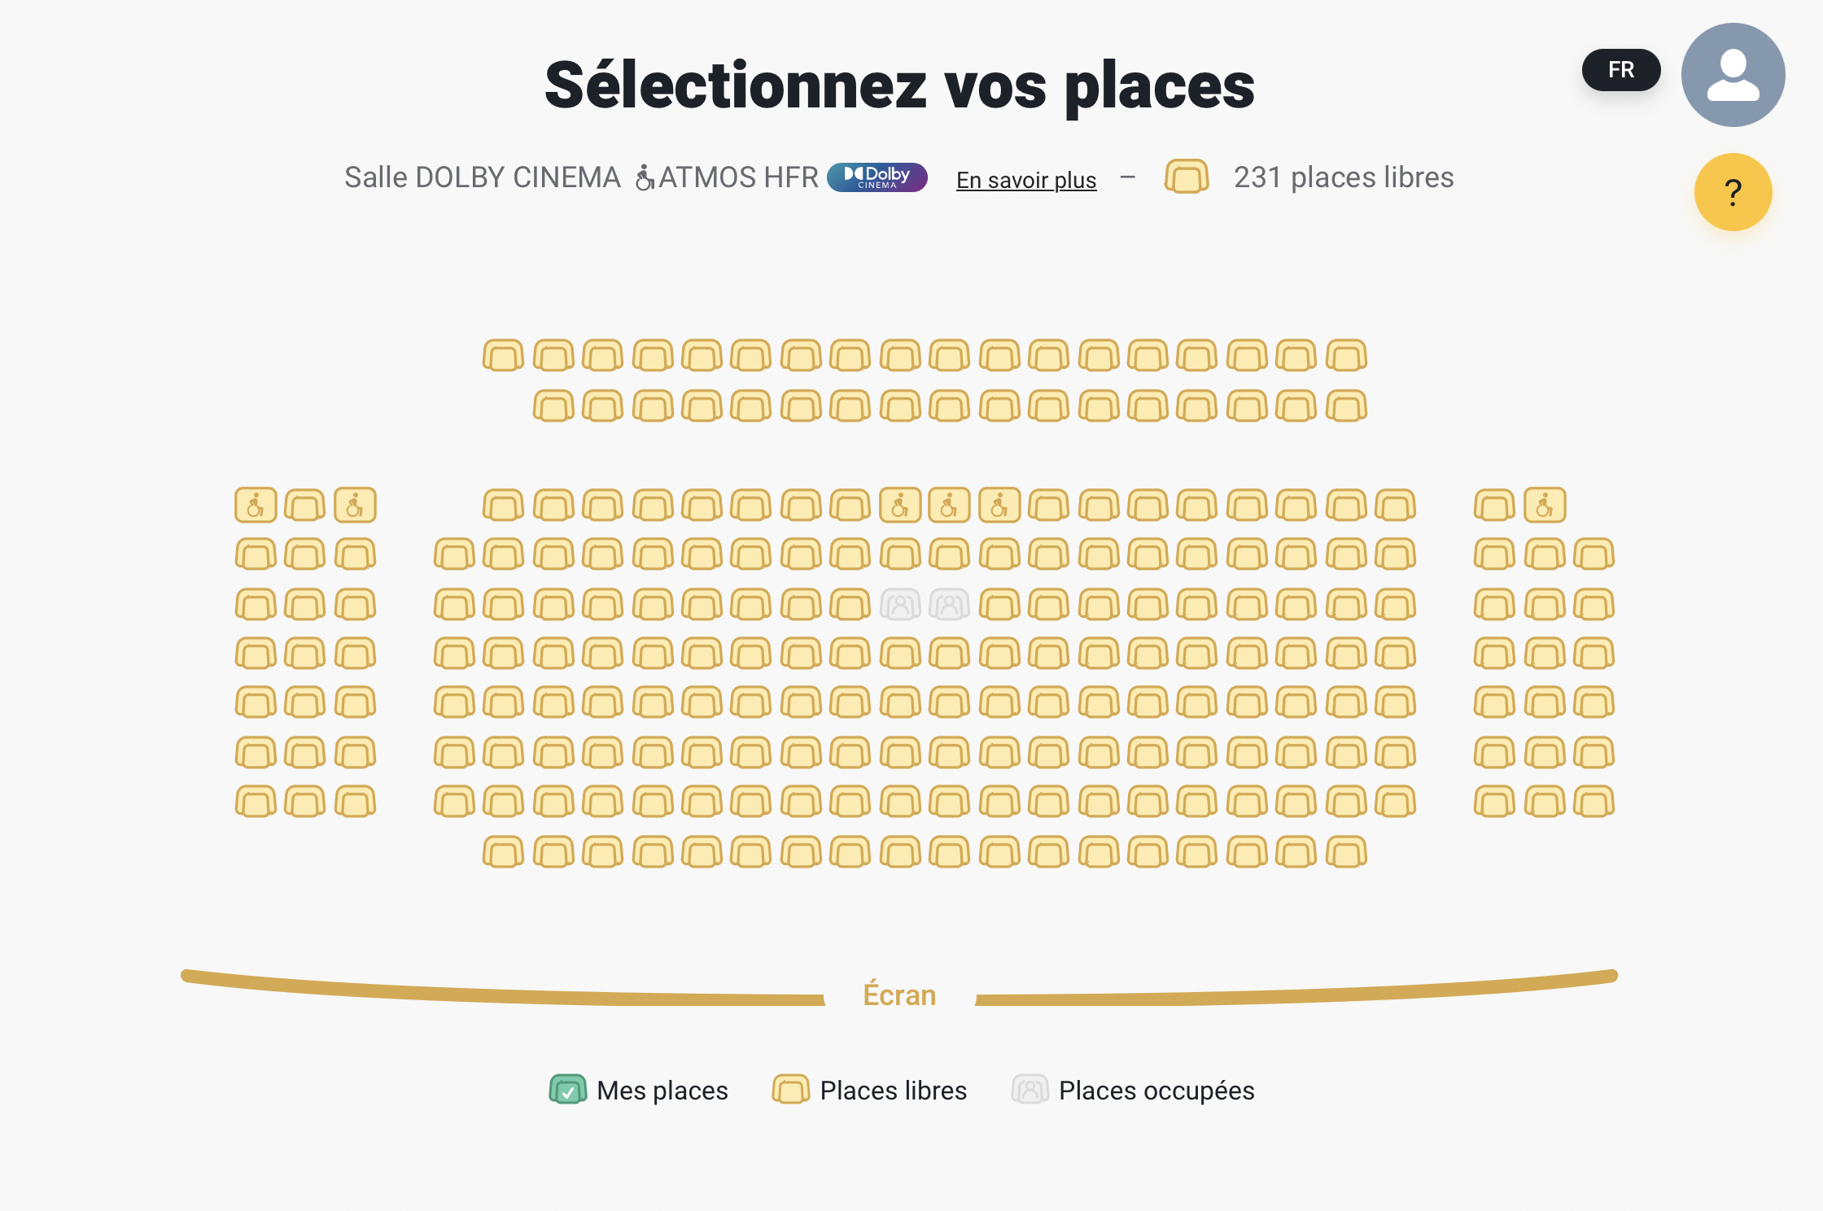
Task: Click the Dolby Cinema badge
Action: pyautogui.click(x=877, y=177)
